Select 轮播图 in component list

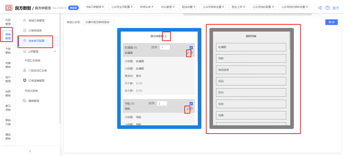[251, 47]
